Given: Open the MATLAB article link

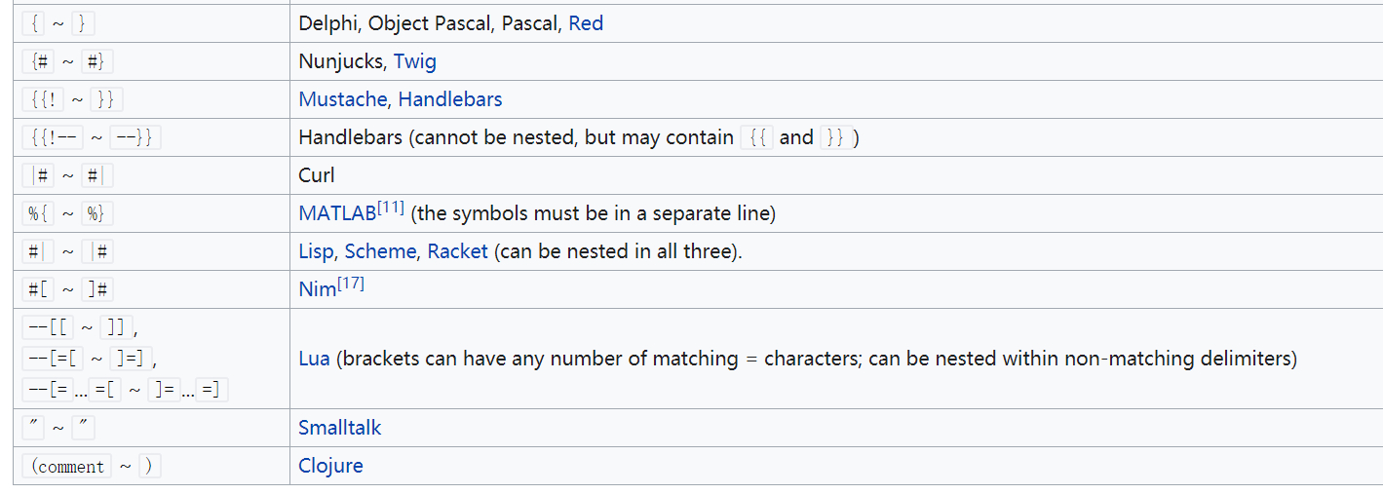Looking at the screenshot, I should pos(337,213).
